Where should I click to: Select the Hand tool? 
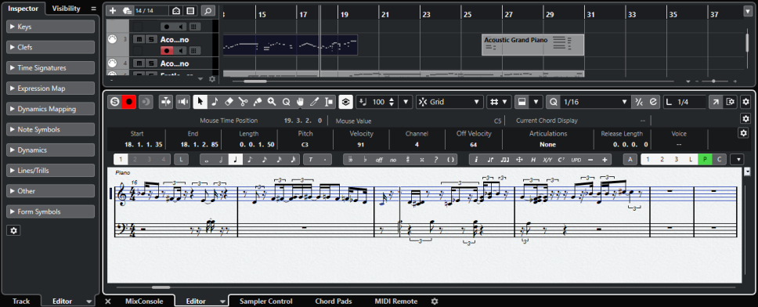(300, 102)
